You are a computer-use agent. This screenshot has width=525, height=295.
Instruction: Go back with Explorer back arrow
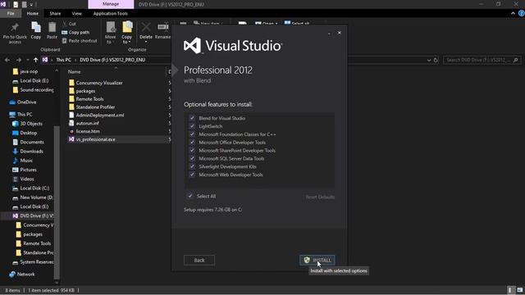(x=7, y=60)
